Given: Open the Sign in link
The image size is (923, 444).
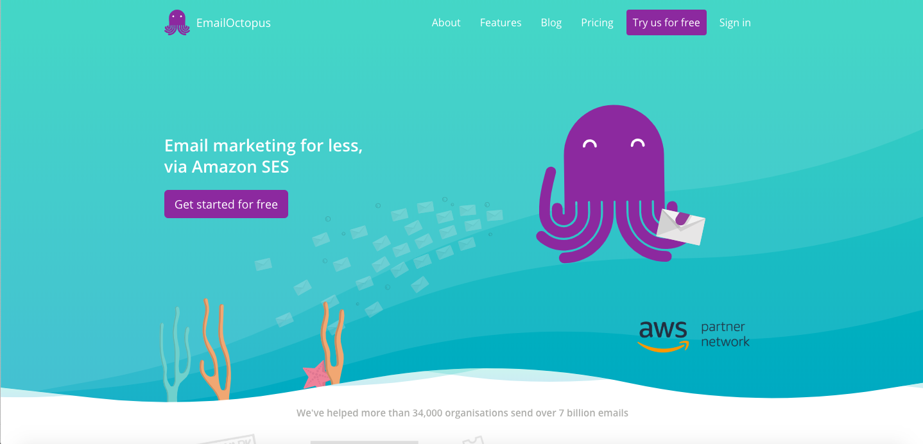Looking at the screenshot, I should coord(735,22).
